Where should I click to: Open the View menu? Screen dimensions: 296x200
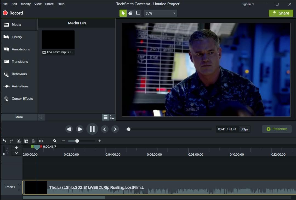(38, 4)
